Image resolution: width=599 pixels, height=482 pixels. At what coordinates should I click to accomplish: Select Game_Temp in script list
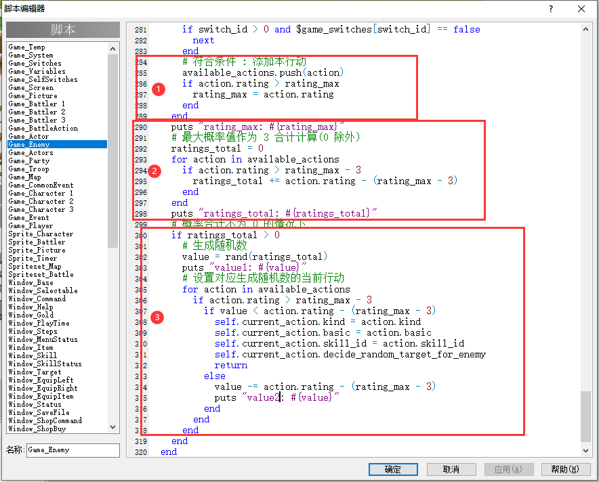coord(26,47)
